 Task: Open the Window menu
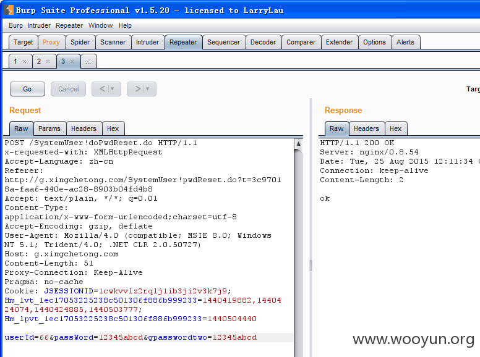point(100,26)
